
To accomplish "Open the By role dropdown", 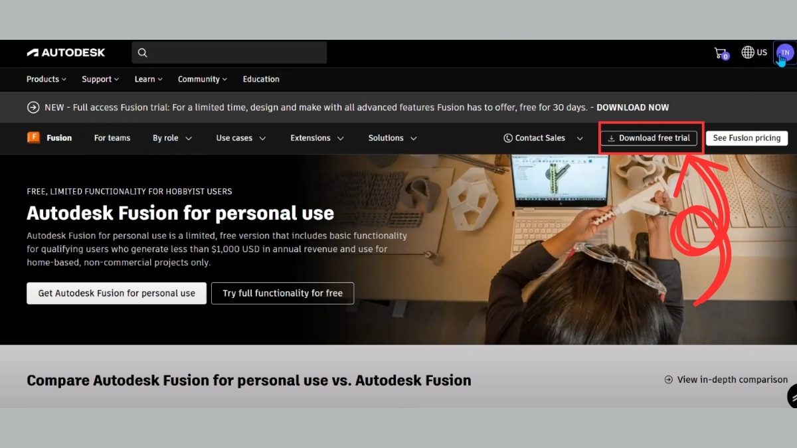I will pos(173,138).
